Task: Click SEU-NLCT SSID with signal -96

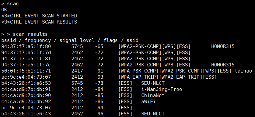Action: pos(153,114)
